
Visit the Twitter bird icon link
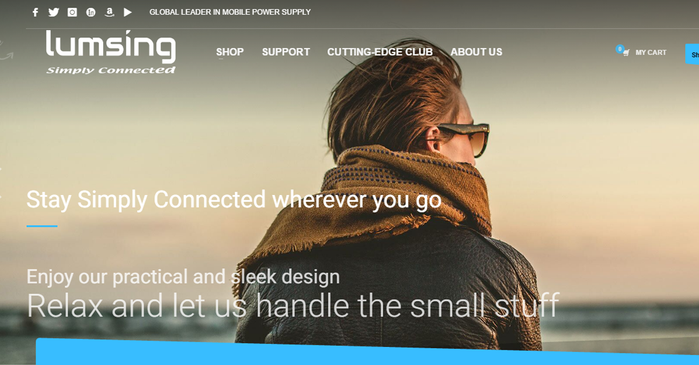[x=54, y=12]
